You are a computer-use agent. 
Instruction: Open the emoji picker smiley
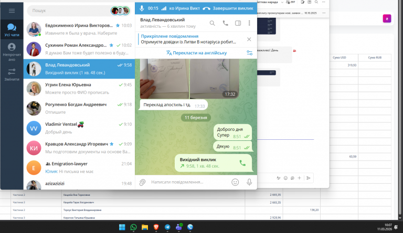235,182
